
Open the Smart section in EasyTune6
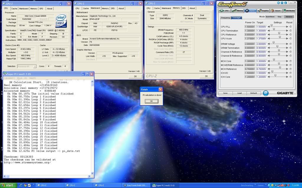pos(277,11)
